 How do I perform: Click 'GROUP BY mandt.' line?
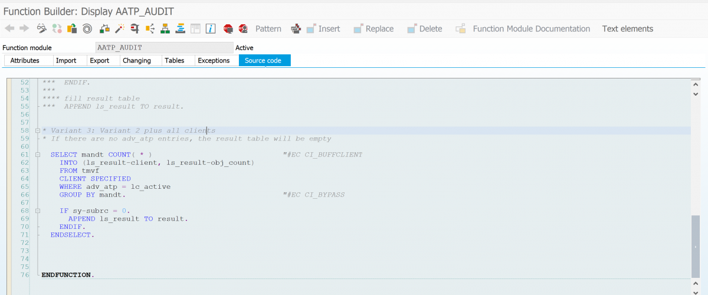92,195
